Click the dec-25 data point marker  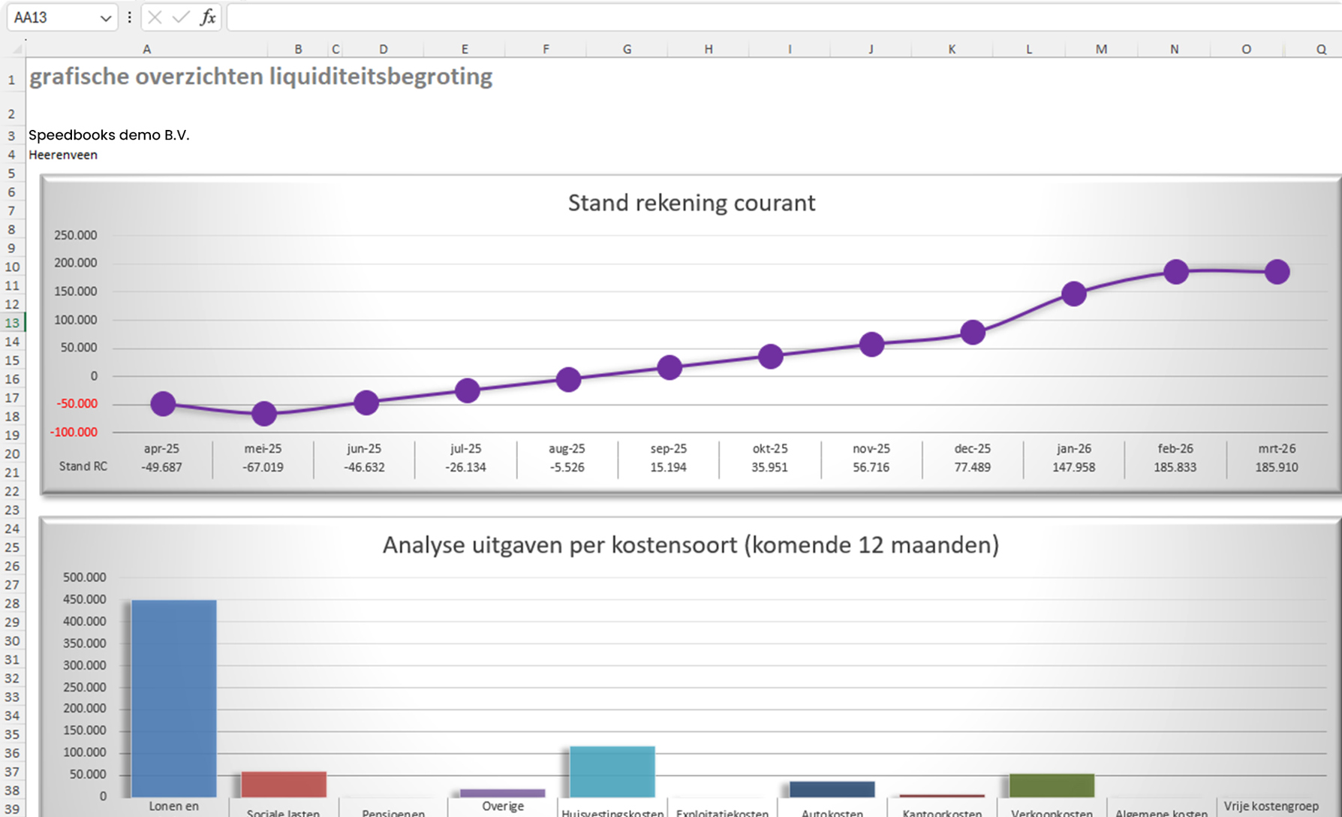pyautogui.click(x=973, y=332)
